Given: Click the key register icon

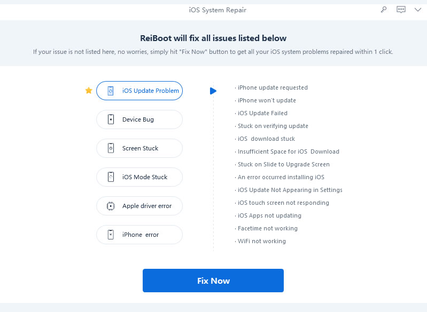Looking at the screenshot, I should (x=383, y=10).
